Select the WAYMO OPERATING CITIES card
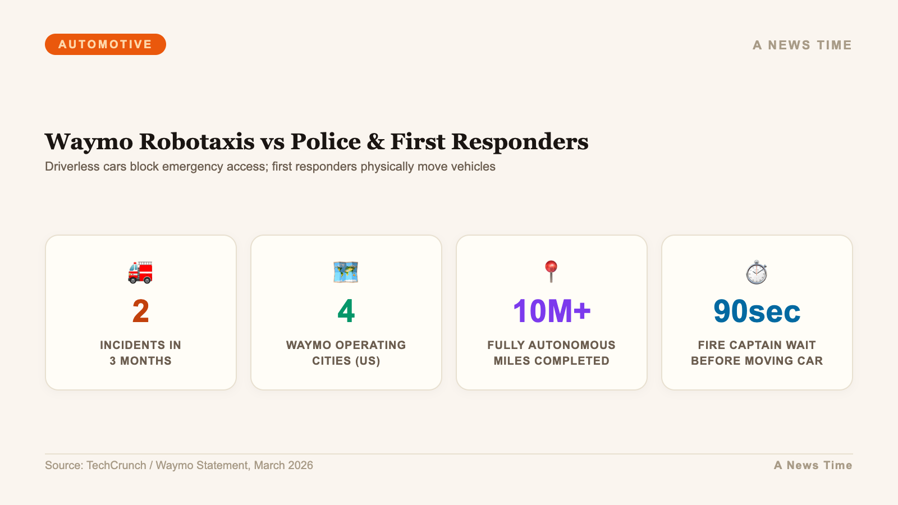 [x=346, y=313]
